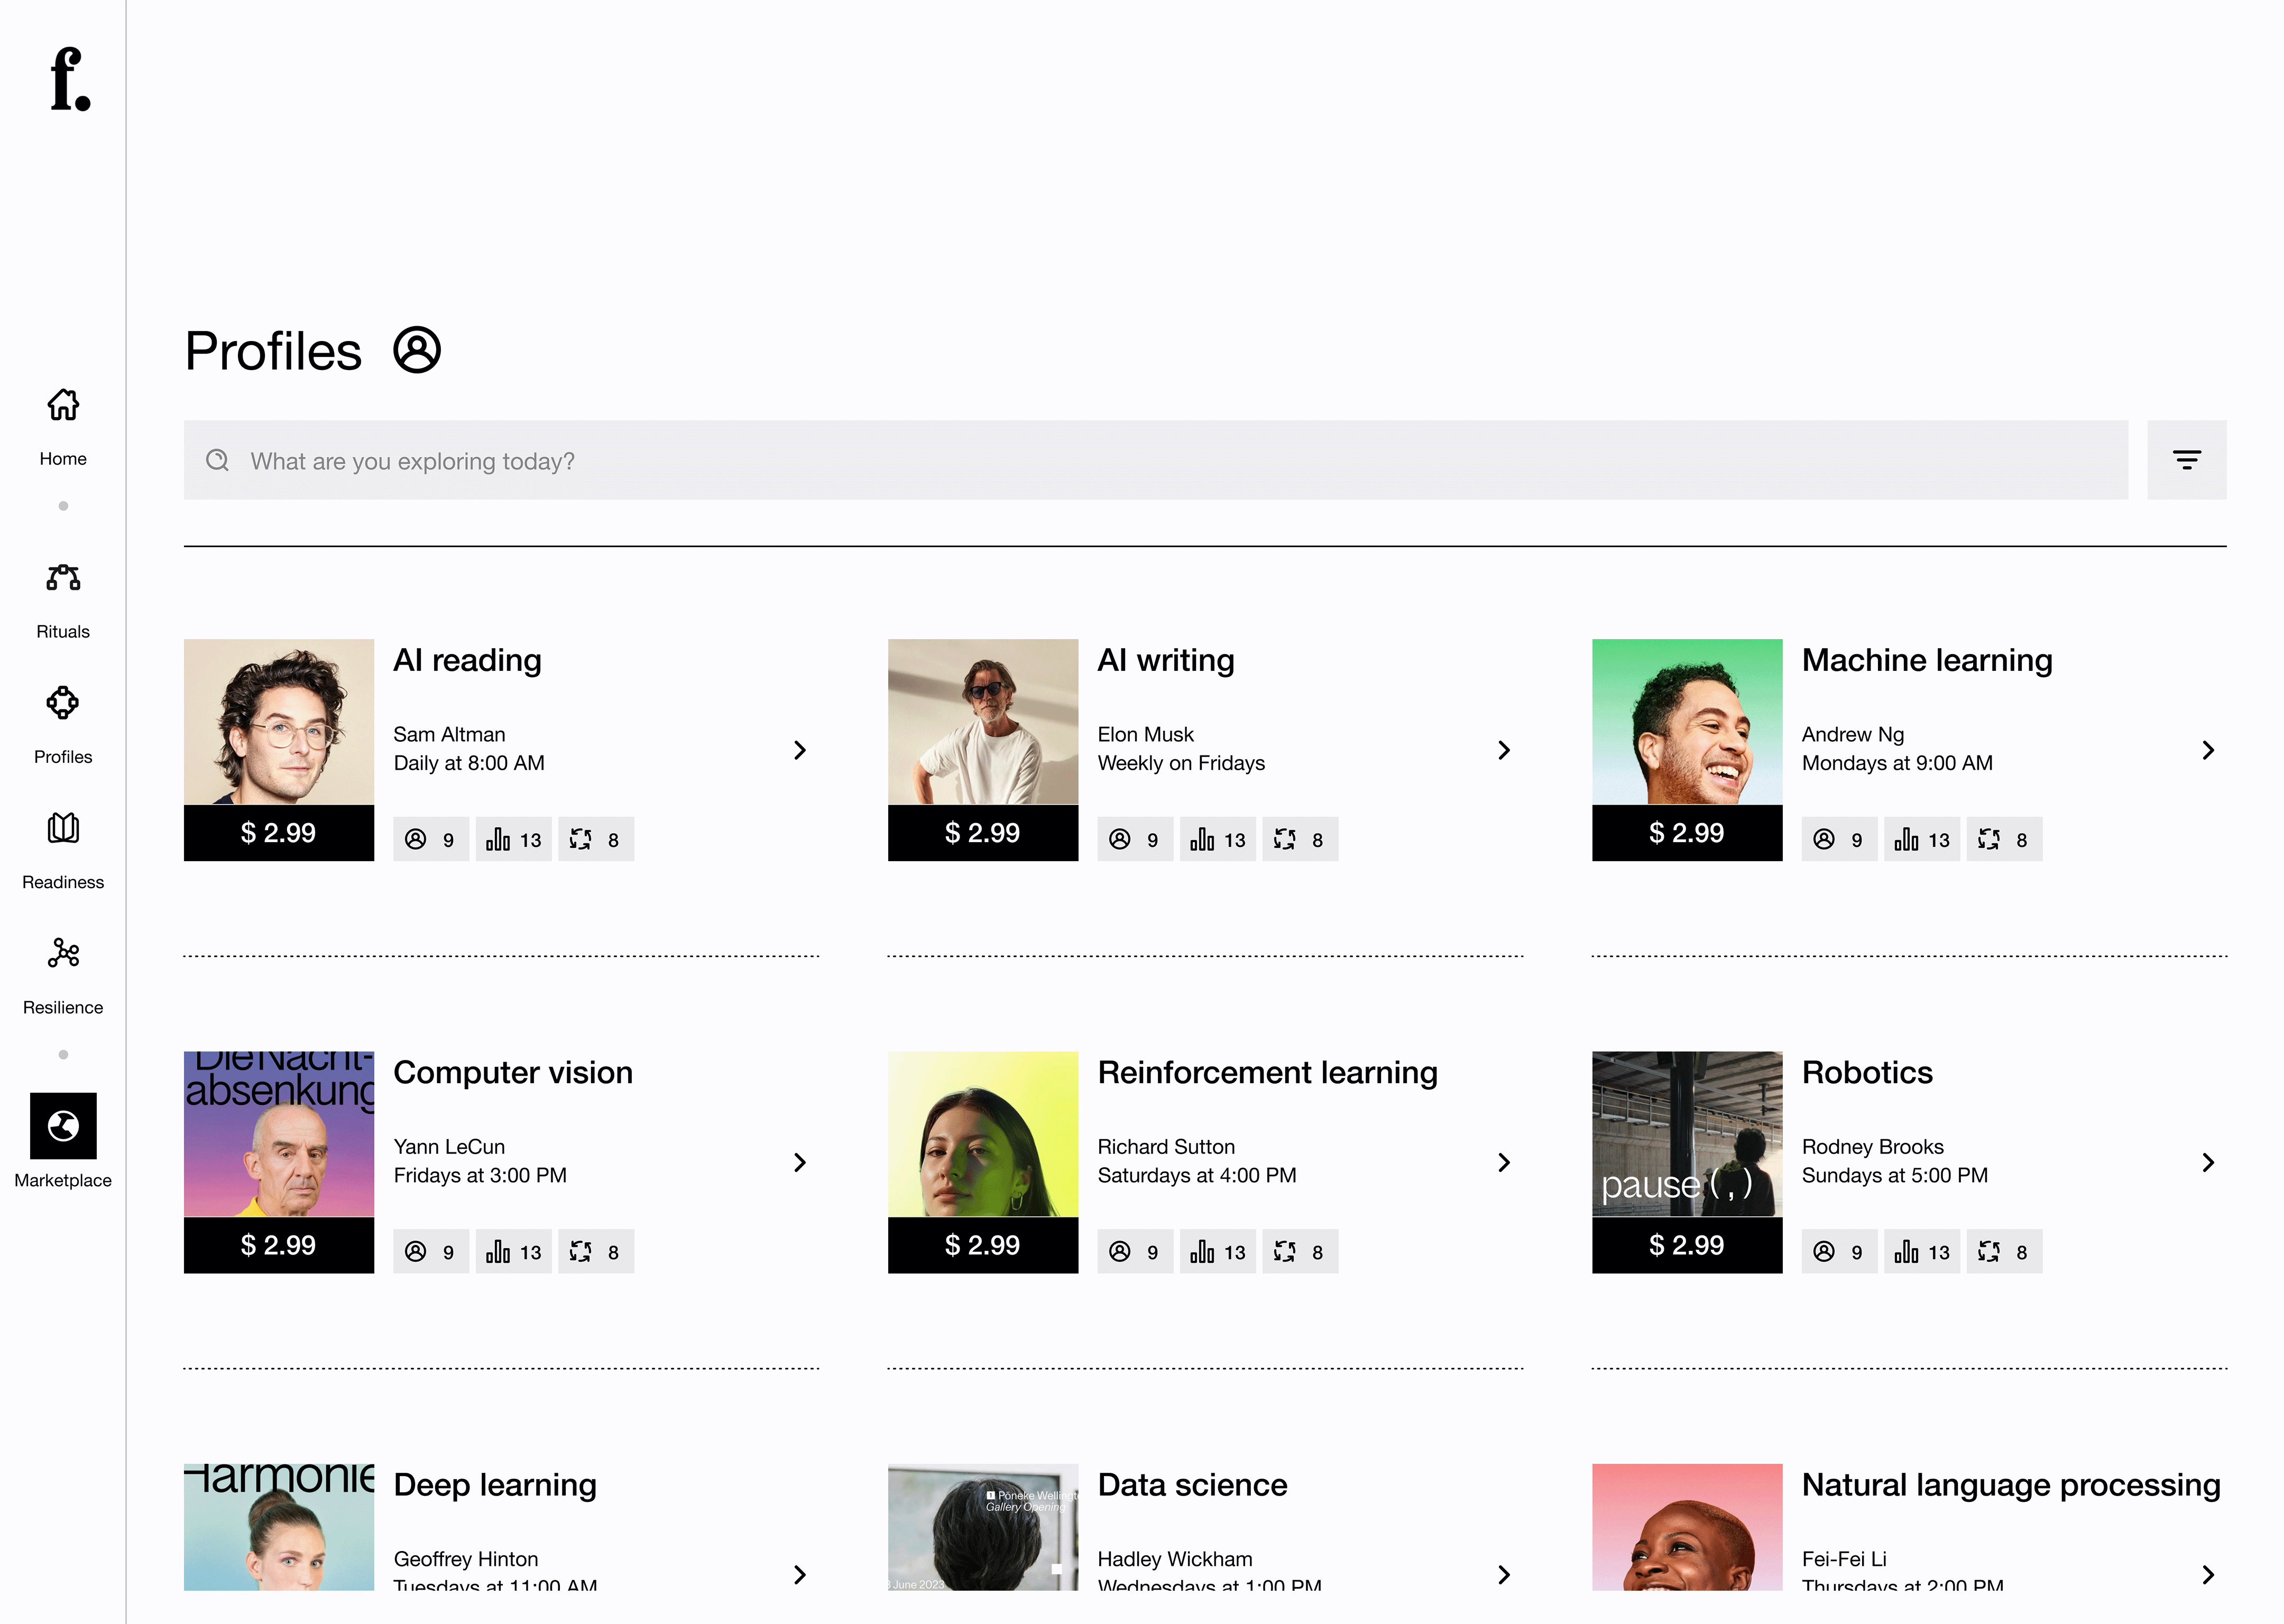The width and height of the screenshot is (2284, 1624).
Task: Open the Machine learning card title
Action: [x=1926, y=660]
